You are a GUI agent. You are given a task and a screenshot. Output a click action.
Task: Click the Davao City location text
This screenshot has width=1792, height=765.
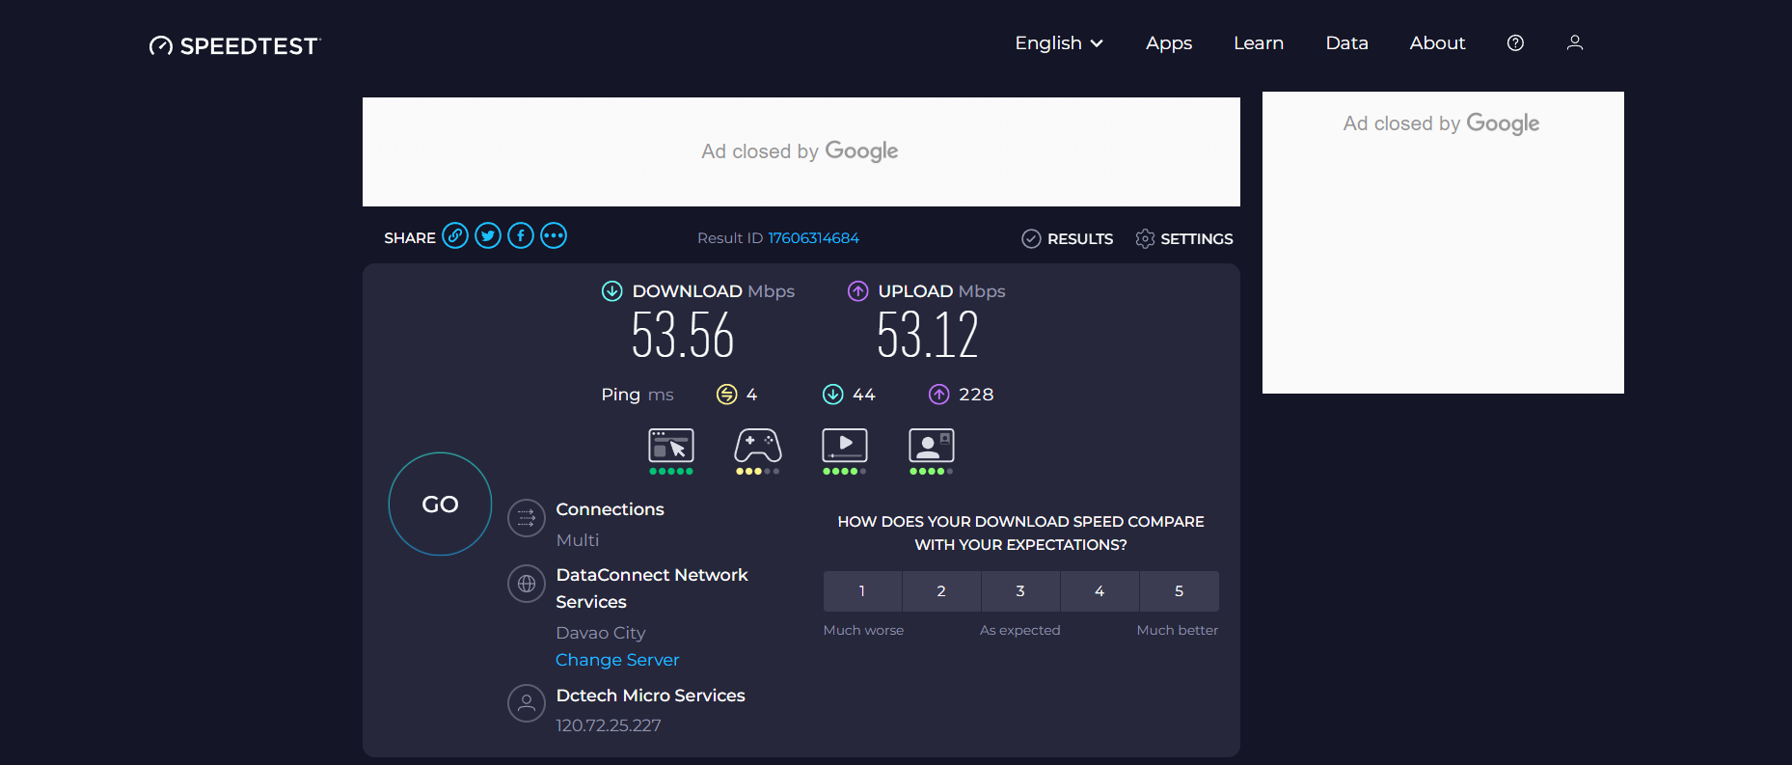pyautogui.click(x=601, y=633)
